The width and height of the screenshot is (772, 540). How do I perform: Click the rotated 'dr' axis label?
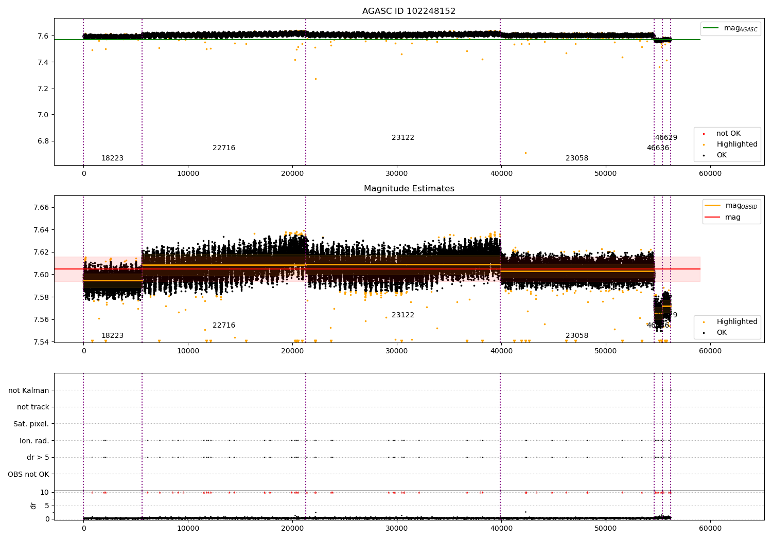pyautogui.click(x=33, y=506)
